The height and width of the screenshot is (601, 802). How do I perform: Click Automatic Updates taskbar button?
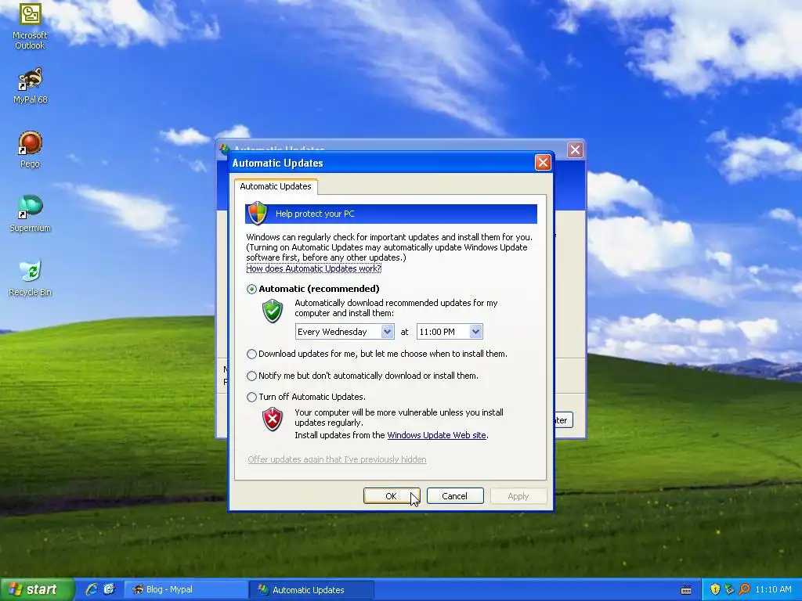(x=312, y=589)
